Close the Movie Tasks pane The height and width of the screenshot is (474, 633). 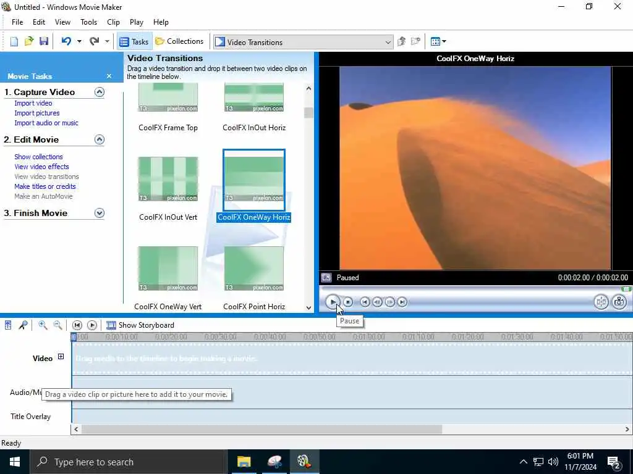pos(109,76)
